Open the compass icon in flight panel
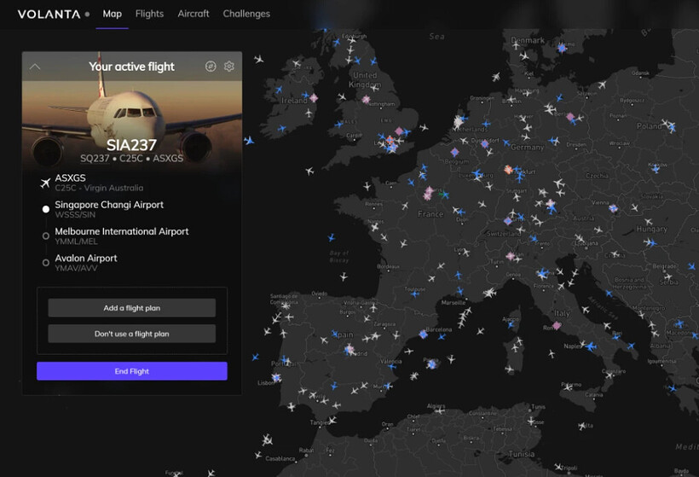699x477 pixels. pyautogui.click(x=211, y=67)
